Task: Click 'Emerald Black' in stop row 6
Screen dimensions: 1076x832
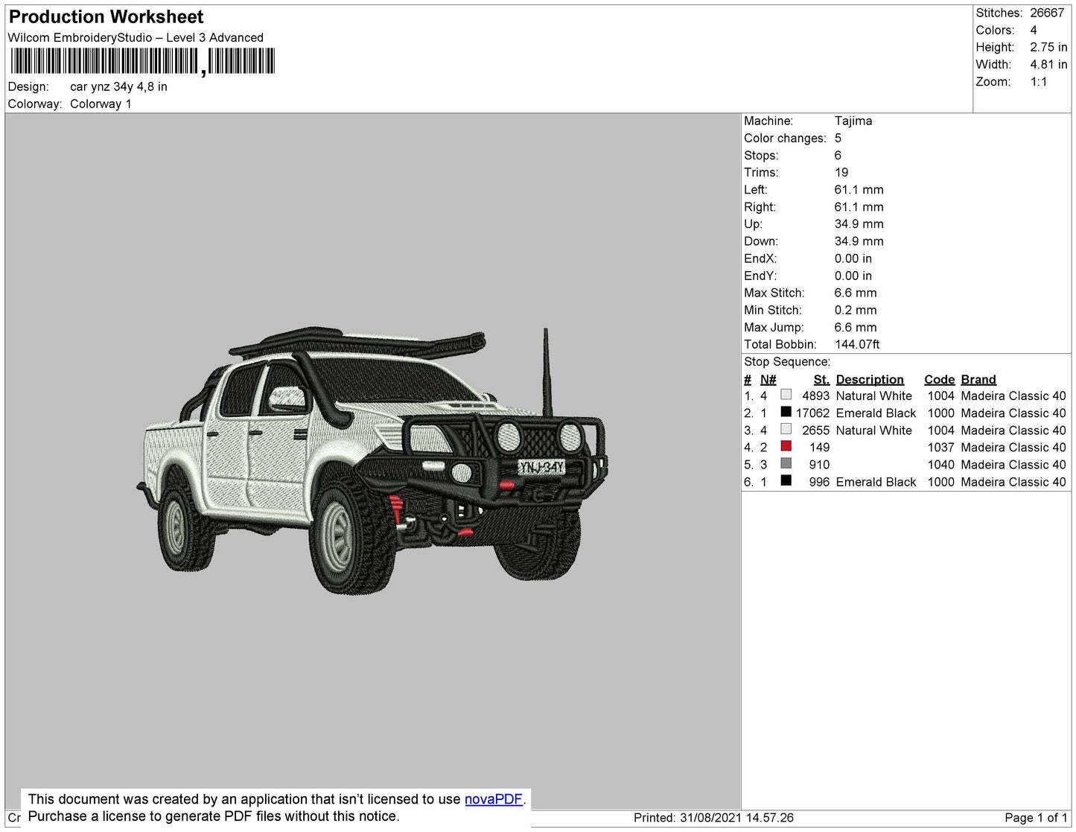Action: (876, 482)
